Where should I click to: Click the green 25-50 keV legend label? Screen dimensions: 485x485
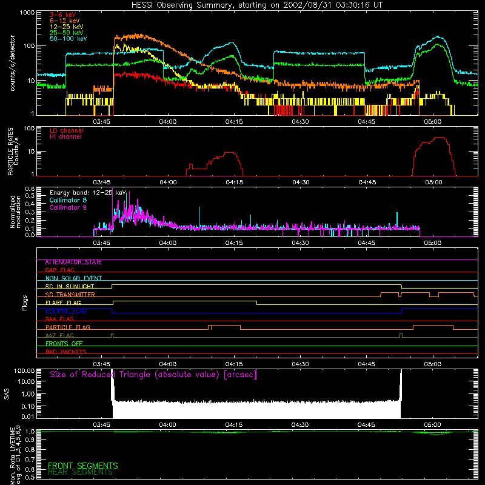(66, 33)
